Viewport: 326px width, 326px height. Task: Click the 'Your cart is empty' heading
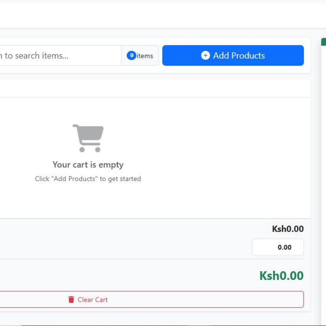[x=88, y=165]
